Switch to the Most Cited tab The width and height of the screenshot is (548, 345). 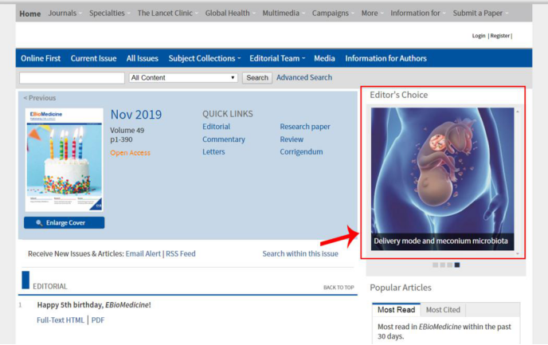coord(443,310)
